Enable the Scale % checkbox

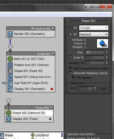click(70, 57)
